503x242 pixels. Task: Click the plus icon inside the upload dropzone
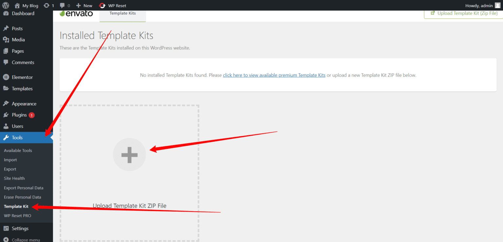[129, 154]
